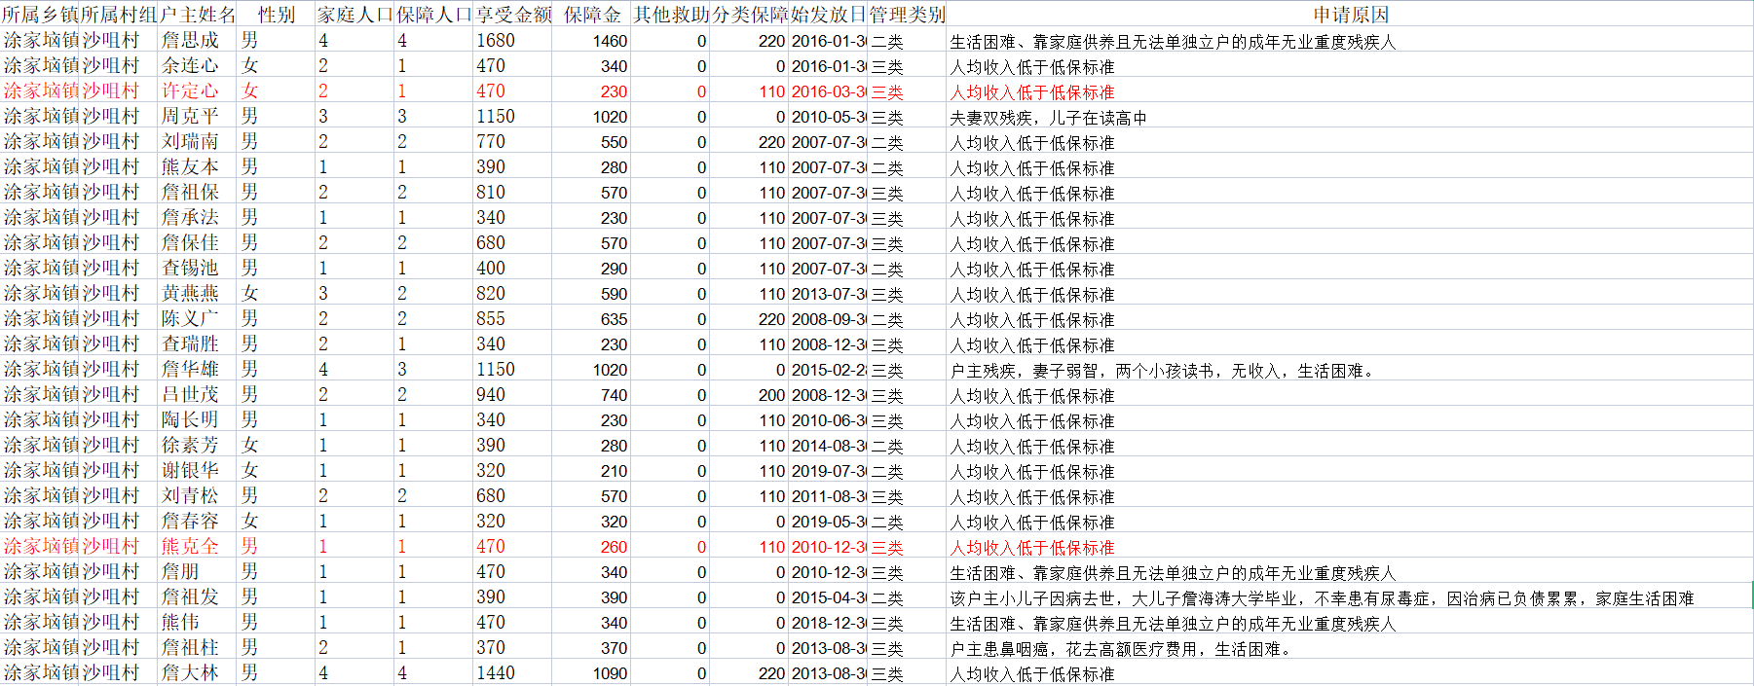Click the name cell 詹大林
This screenshot has height=686, width=1754.
click(x=190, y=673)
